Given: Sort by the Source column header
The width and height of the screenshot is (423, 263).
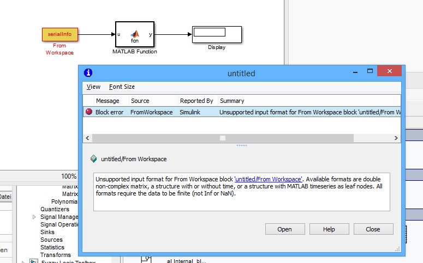Looking at the screenshot, I should 140,101.
